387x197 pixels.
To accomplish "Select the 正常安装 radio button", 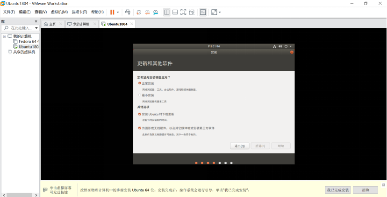I will coord(140,83).
